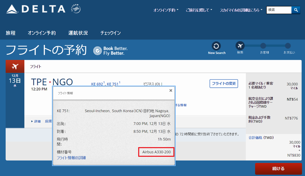The width and height of the screenshot is (305, 176).
Task: Click the airplane 検索 step icon
Action: (240, 46)
